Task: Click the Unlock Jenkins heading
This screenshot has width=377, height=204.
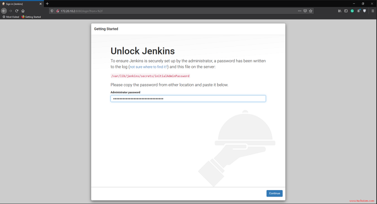Action: tap(142, 51)
